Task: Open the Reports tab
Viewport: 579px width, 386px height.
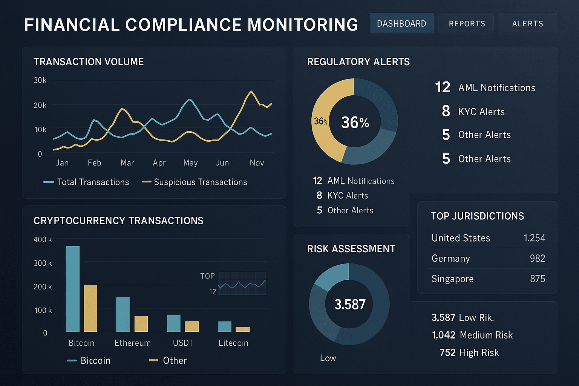Action: pos(466,23)
